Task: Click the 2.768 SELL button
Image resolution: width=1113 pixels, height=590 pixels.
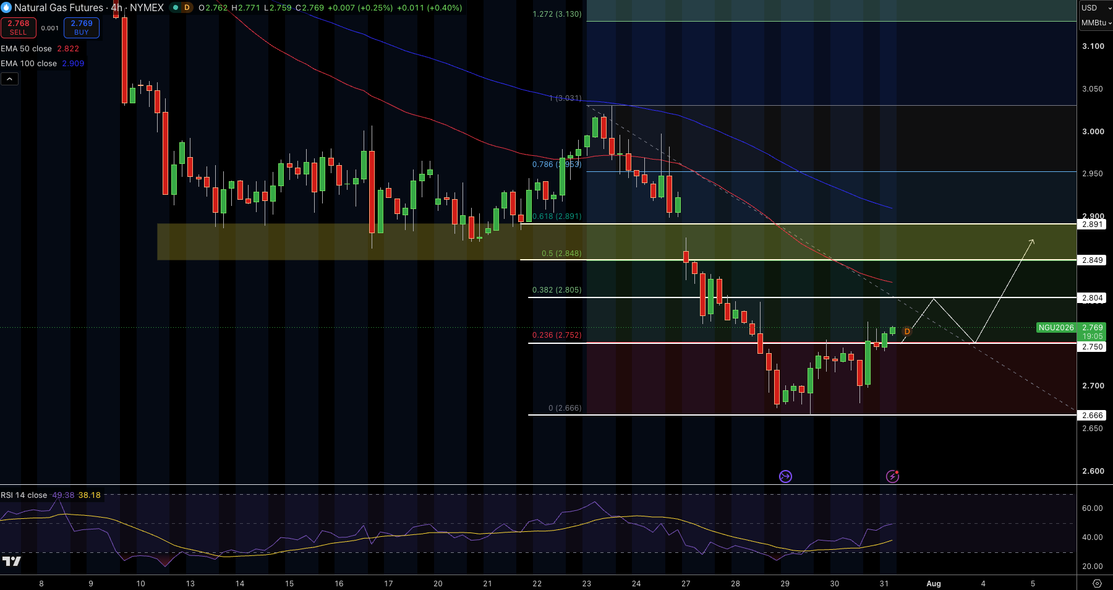Action: 19,28
